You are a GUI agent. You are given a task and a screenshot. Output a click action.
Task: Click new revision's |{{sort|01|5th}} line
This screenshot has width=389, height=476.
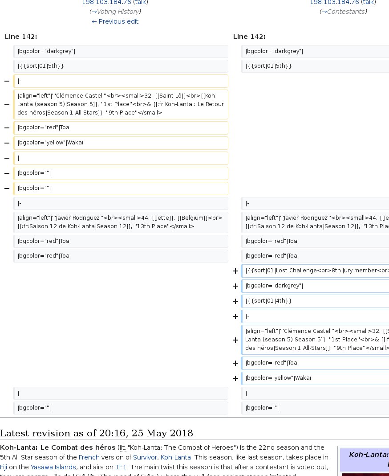315,66
